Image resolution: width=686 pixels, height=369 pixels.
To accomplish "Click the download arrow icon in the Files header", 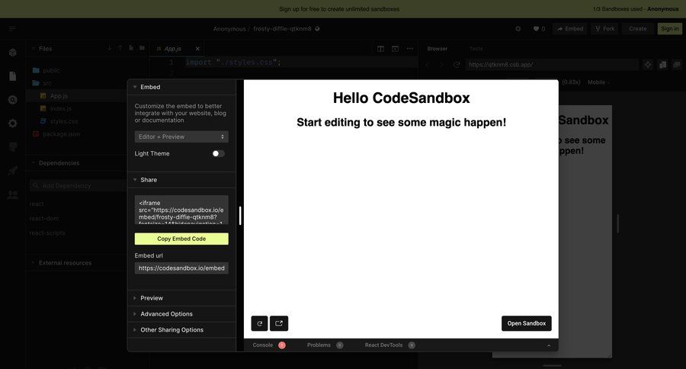I will (109, 48).
